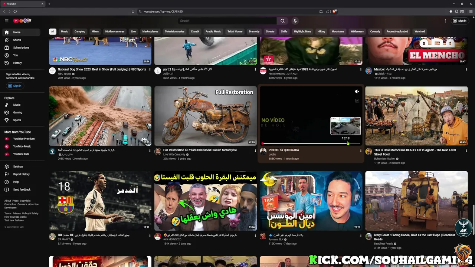Open the Advertise footer link
Viewport: 475px width, 267px height.
click(33, 204)
